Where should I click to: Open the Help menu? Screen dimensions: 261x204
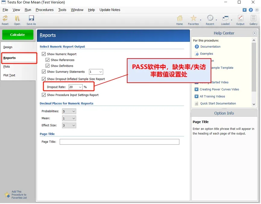pyautogui.click(x=92, y=10)
